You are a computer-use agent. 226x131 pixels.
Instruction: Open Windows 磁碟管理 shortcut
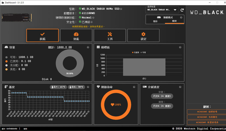pyautogui.click(x=207, y=112)
